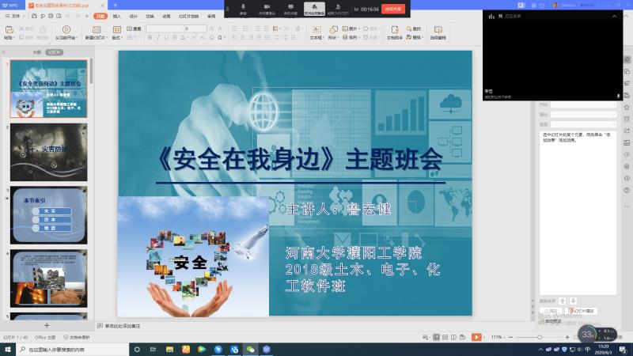Viewport: 633px width, 356px height.
Task: Click the slide Layout icon
Action: click(116, 30)
